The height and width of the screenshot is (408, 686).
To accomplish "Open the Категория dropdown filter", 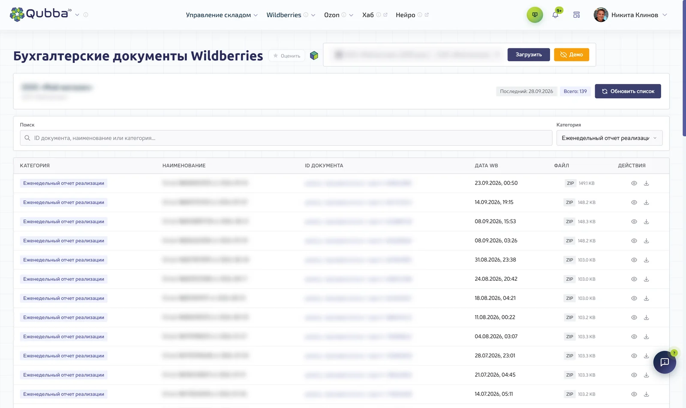I will click(x=609, y=138).
